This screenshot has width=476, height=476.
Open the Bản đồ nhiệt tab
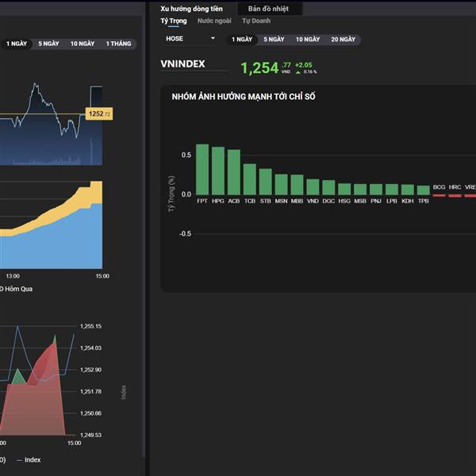[268, 9]
